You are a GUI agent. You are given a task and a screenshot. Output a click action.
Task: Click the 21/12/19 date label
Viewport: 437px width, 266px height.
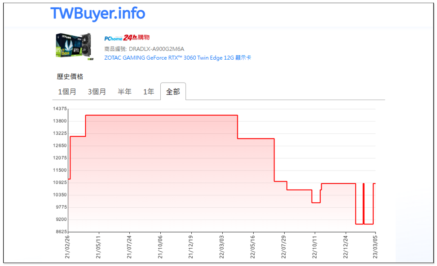[190, 247]
